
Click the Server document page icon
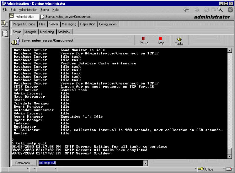pyautogui.click(x=42, y=17)
